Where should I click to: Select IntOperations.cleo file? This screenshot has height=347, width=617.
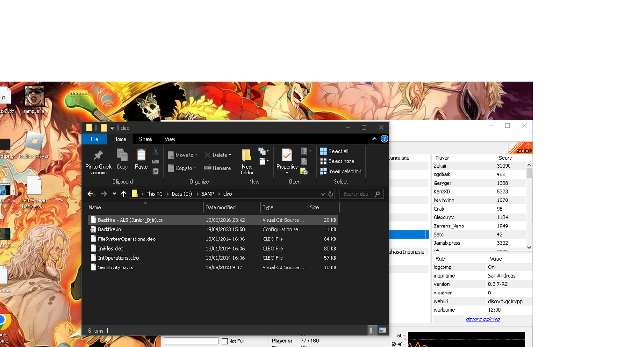(213, 258)
